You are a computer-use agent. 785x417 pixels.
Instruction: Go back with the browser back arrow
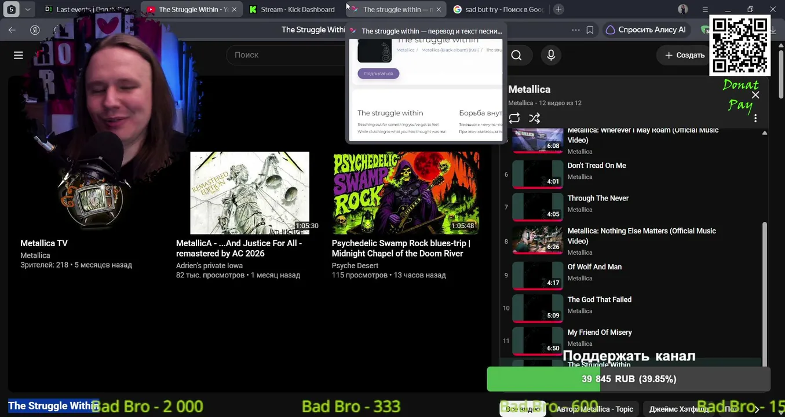pyautogui.click(x=12, y=30)
